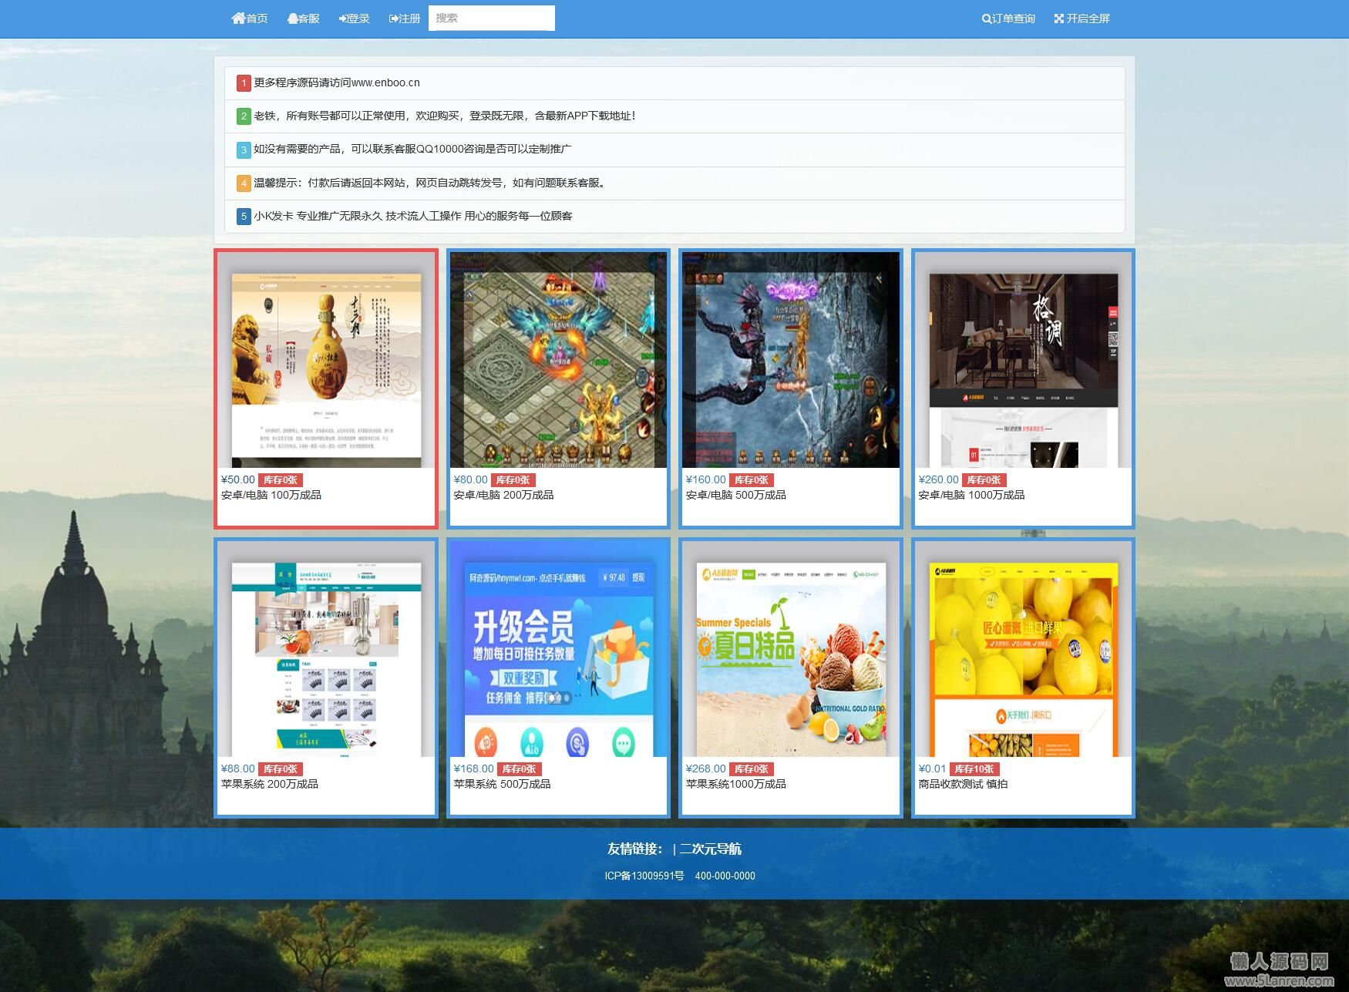
Task: Select the 温馨提示 payment notice
Action: point(674,183)
